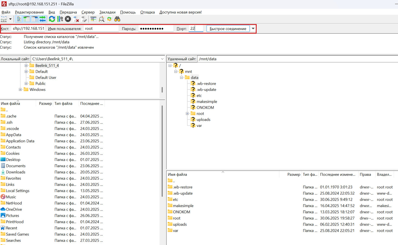Open quick connect history dropdown
This screenshot has height=245, width=398.
pos(253,29)
